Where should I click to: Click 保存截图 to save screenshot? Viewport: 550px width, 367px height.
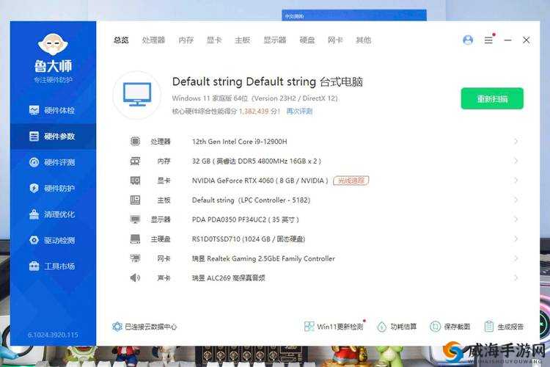point(450,327)
